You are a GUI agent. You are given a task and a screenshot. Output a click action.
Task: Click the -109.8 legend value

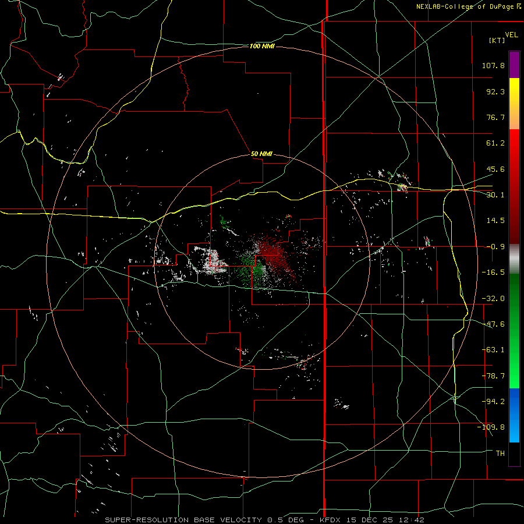click(x=491, y=427)
